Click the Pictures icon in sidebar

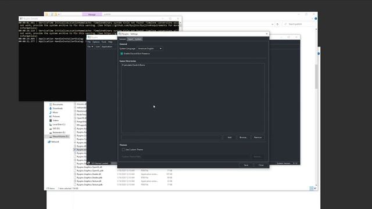click(51, 117)
